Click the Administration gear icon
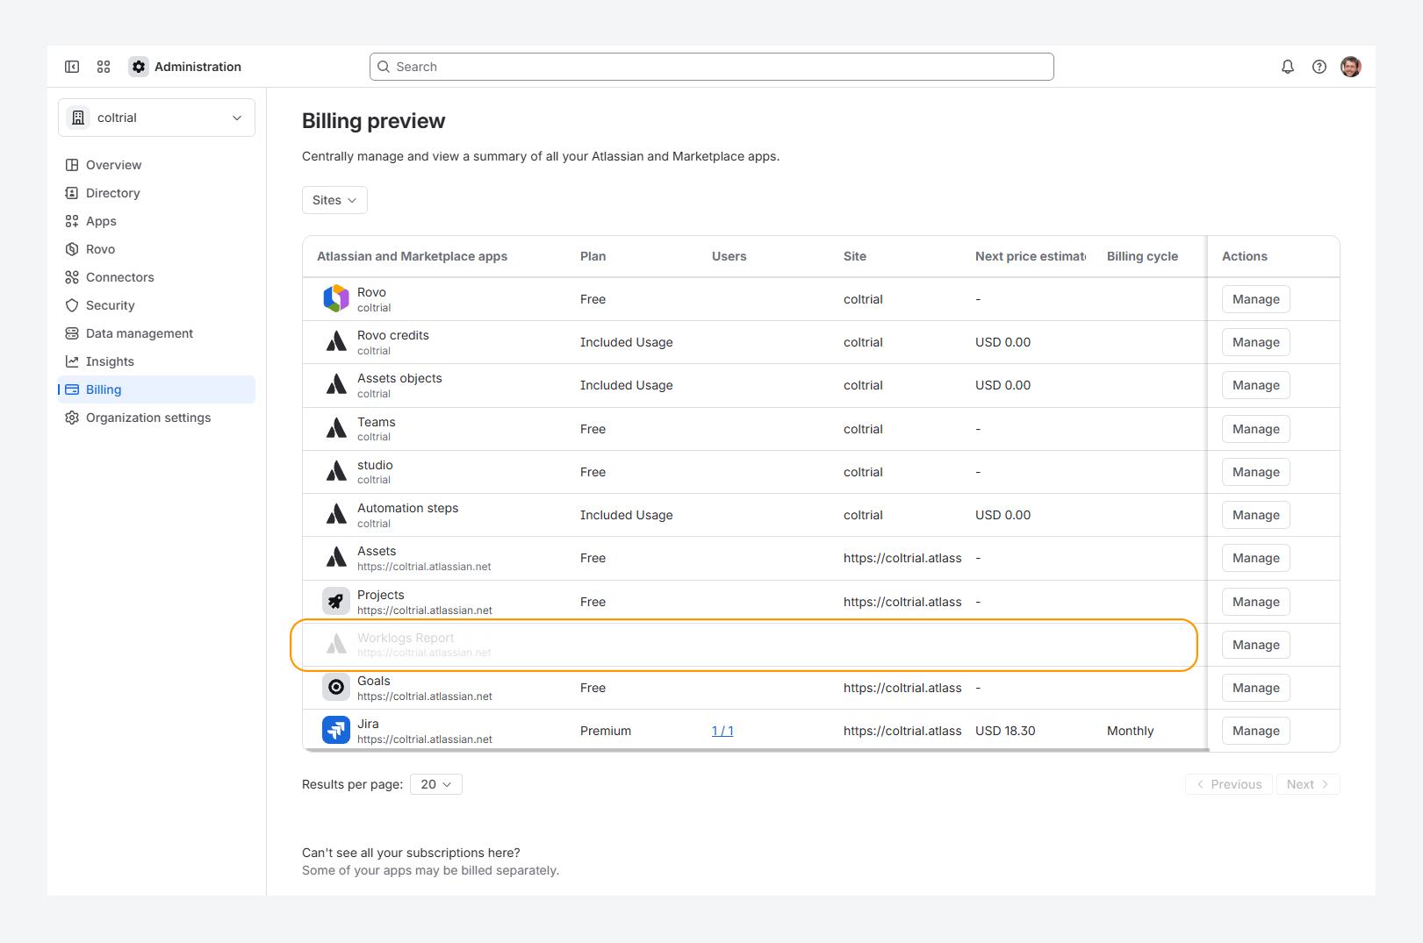This screenshot has height=943, width=1423. (139, 67)
